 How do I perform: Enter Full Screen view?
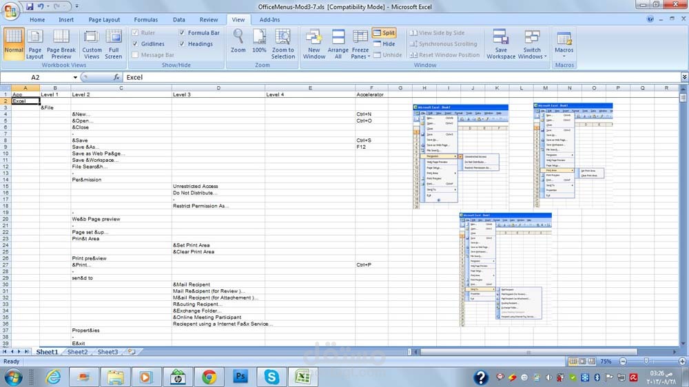point(114,44)
